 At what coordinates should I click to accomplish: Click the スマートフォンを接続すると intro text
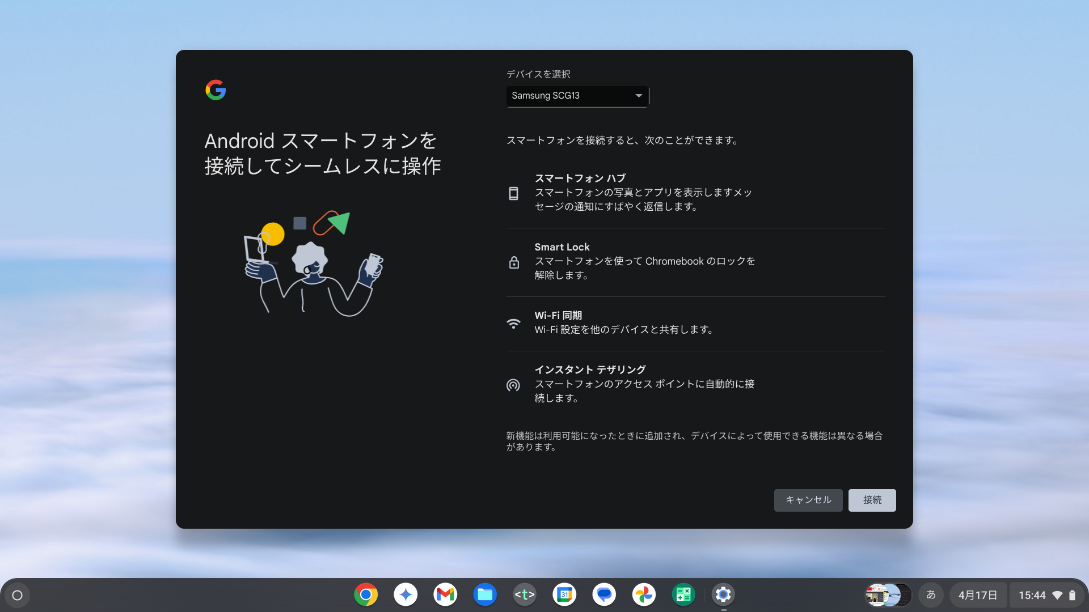tap(623, 140)
